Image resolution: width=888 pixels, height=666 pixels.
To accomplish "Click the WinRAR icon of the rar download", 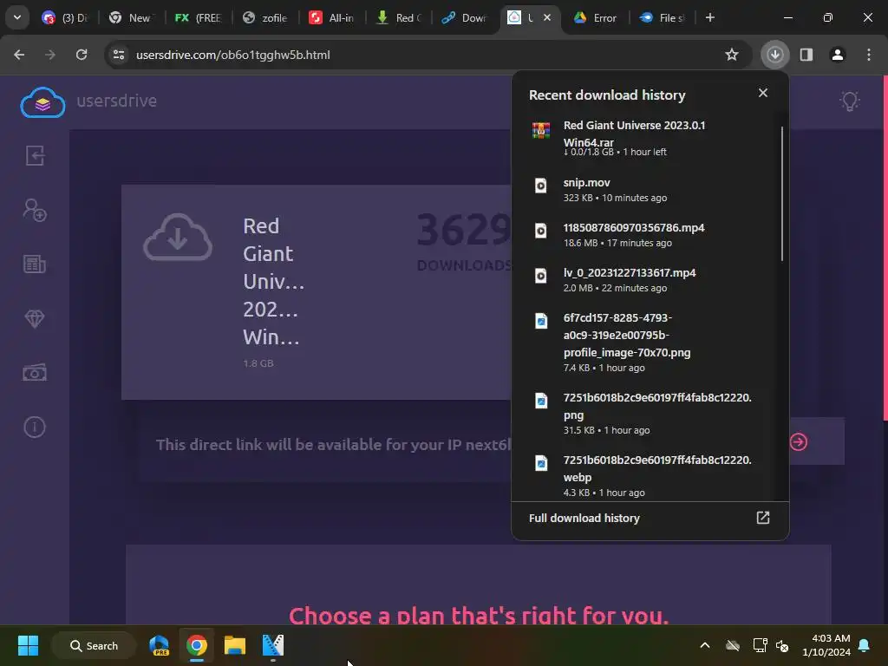I will 541,130.
